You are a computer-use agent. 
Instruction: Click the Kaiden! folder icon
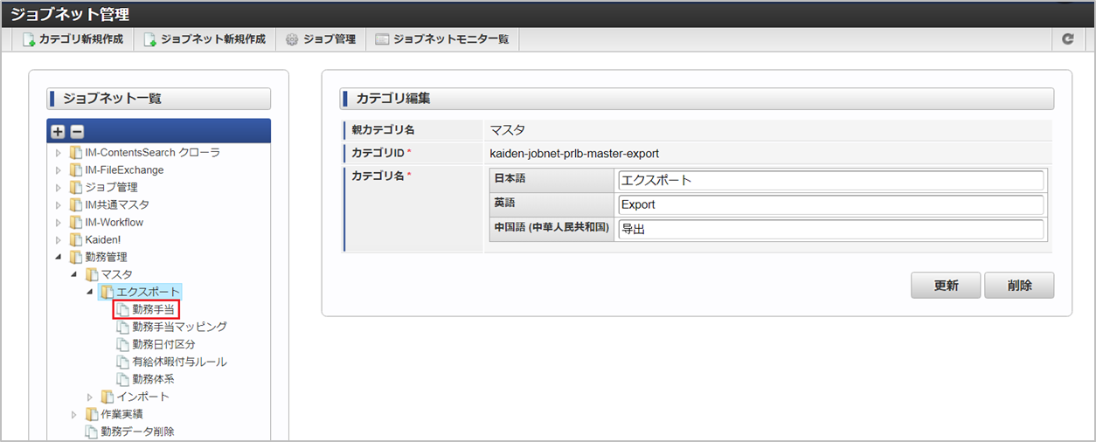point(75,239)
